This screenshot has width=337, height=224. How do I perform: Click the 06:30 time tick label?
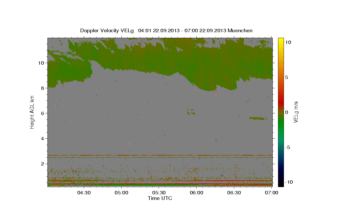coord(234,193)
